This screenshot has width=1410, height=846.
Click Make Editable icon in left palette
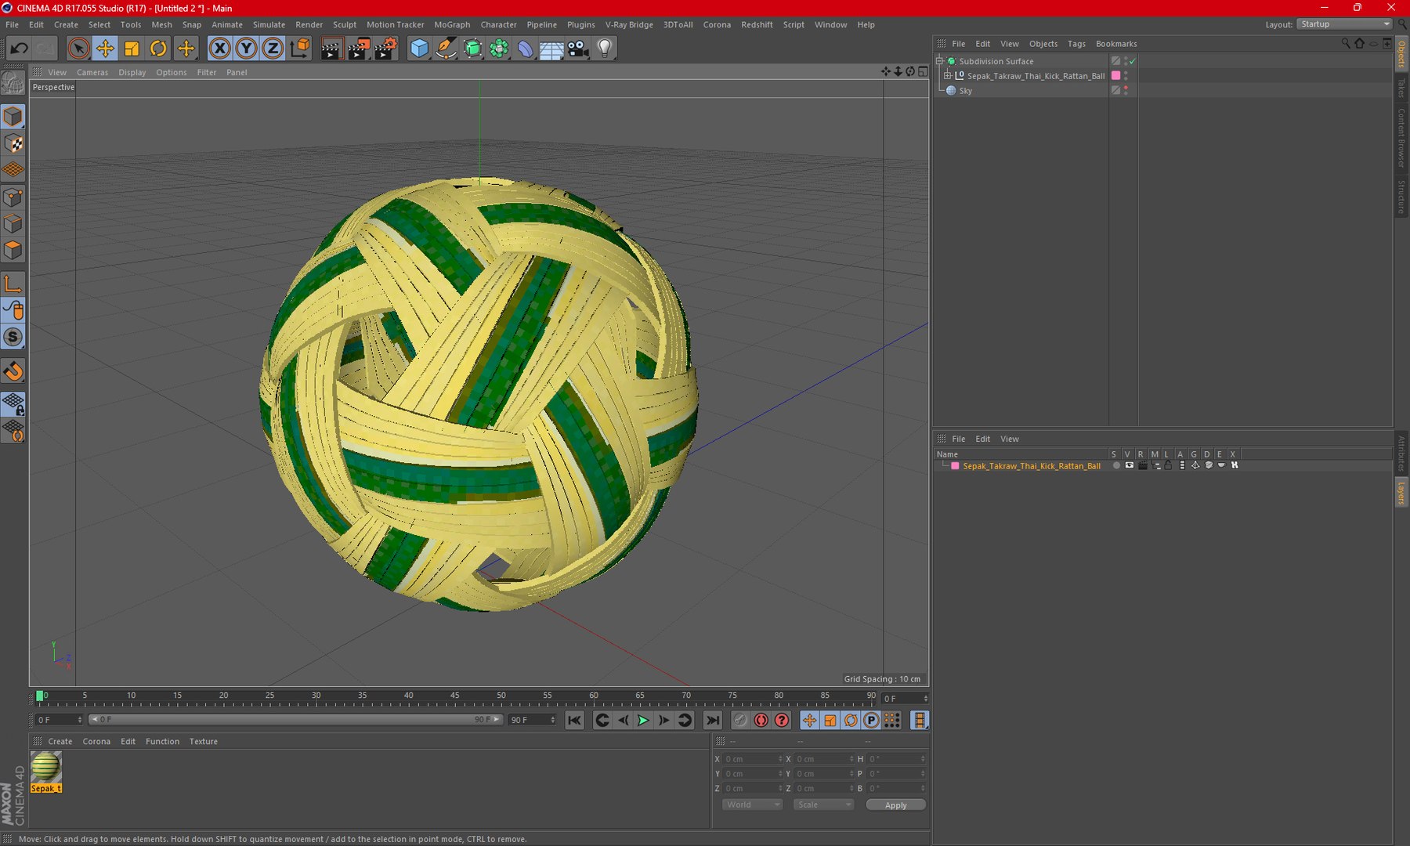point(13,82)
